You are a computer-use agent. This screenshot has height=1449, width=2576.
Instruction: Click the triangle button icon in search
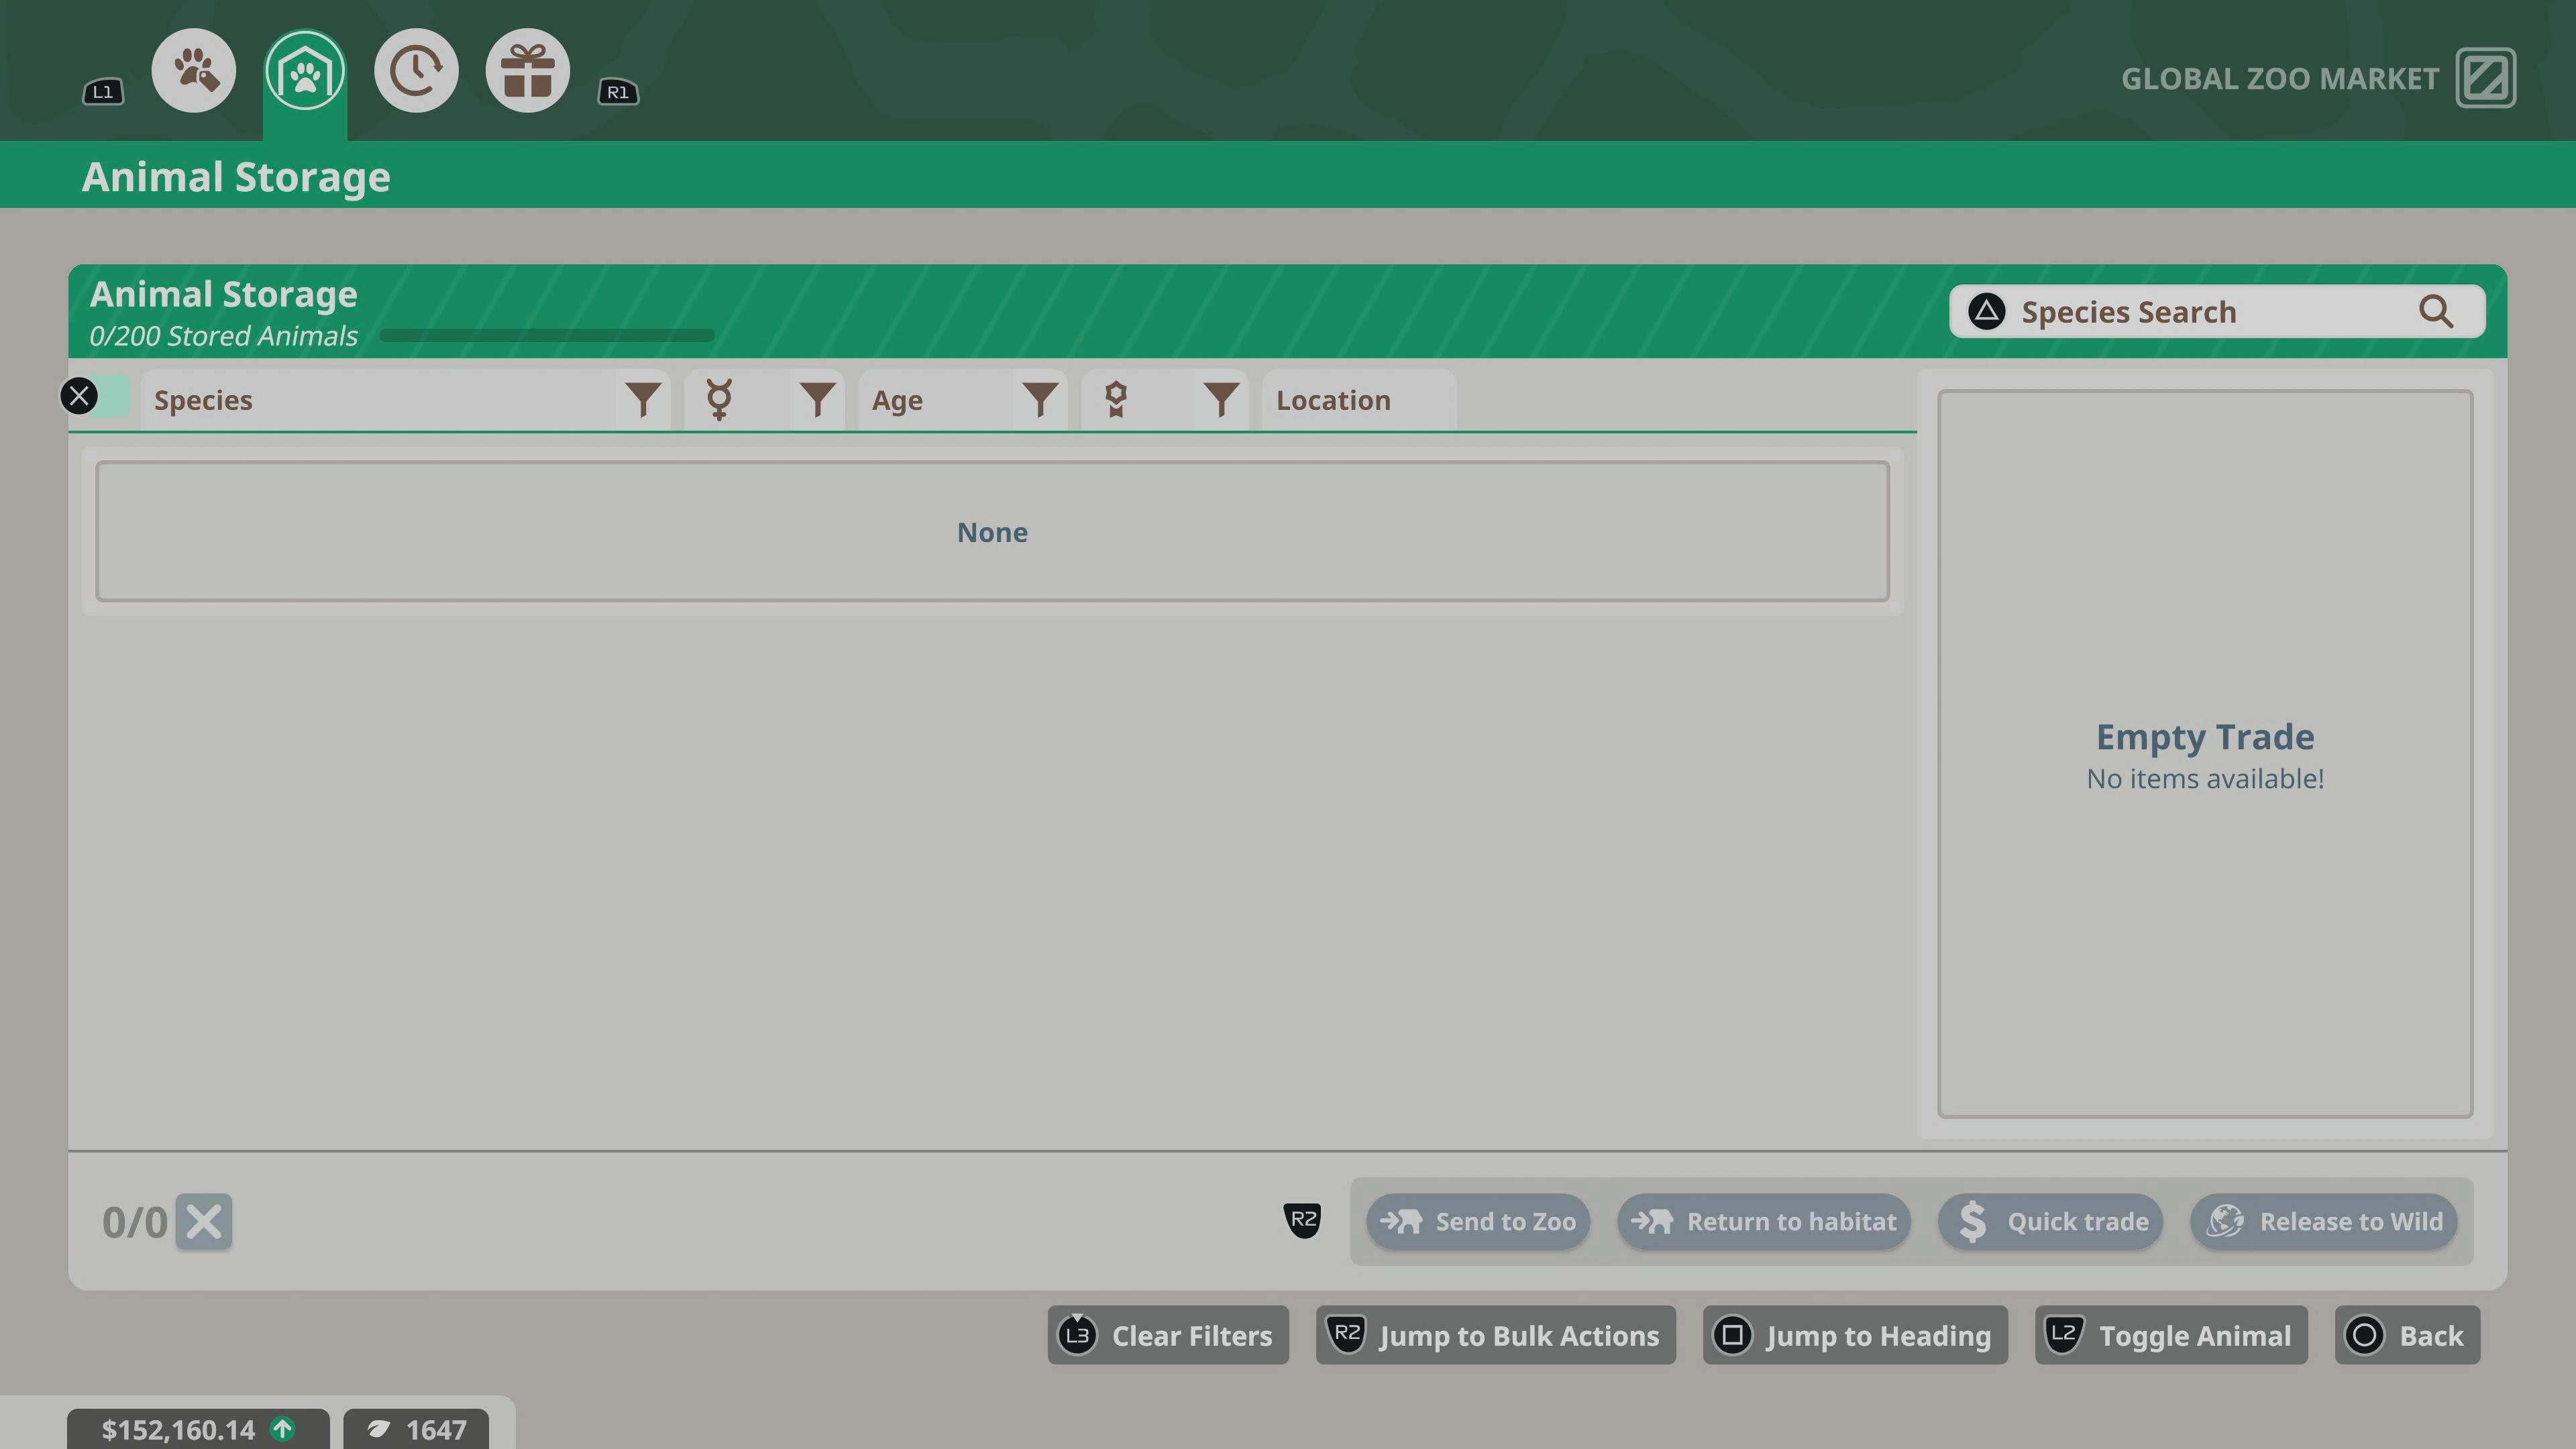point(1986,312)
